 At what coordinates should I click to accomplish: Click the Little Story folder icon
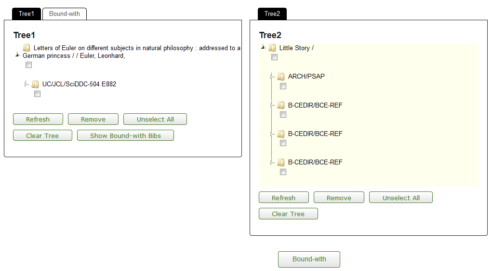pos(272,48)
